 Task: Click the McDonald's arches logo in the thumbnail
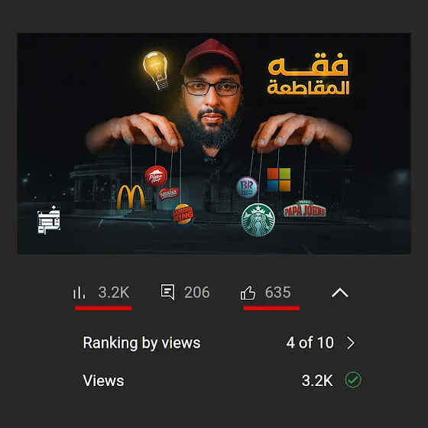pyautogui.click(x=131, y=197)
